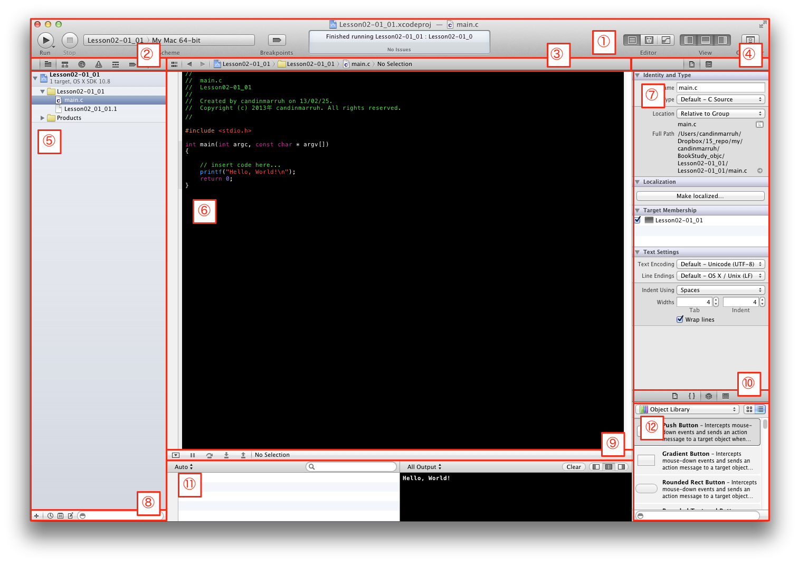
Task: Open the Auto variables scope dropdown
Action: (184, 467)
